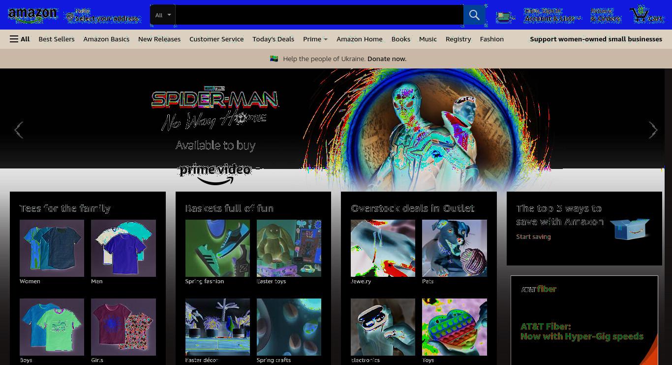The width and height of the screenshot is (672, 365).
Task: Click Donate now link
Action: [387, 59]
